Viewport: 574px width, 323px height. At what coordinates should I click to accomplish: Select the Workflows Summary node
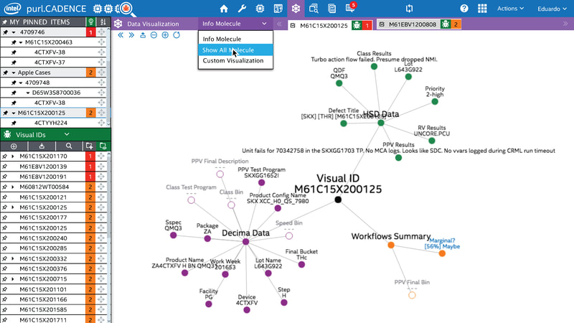coord(391,245)
